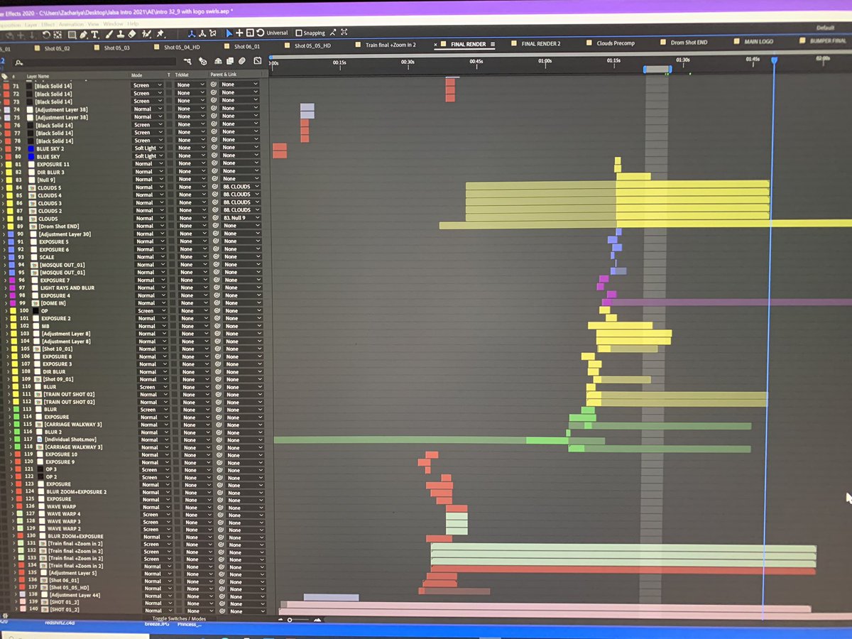This screenshot has width=852, height=639.
Task: Select the Roto Brush tool
Action: click(x=146, y=34)
